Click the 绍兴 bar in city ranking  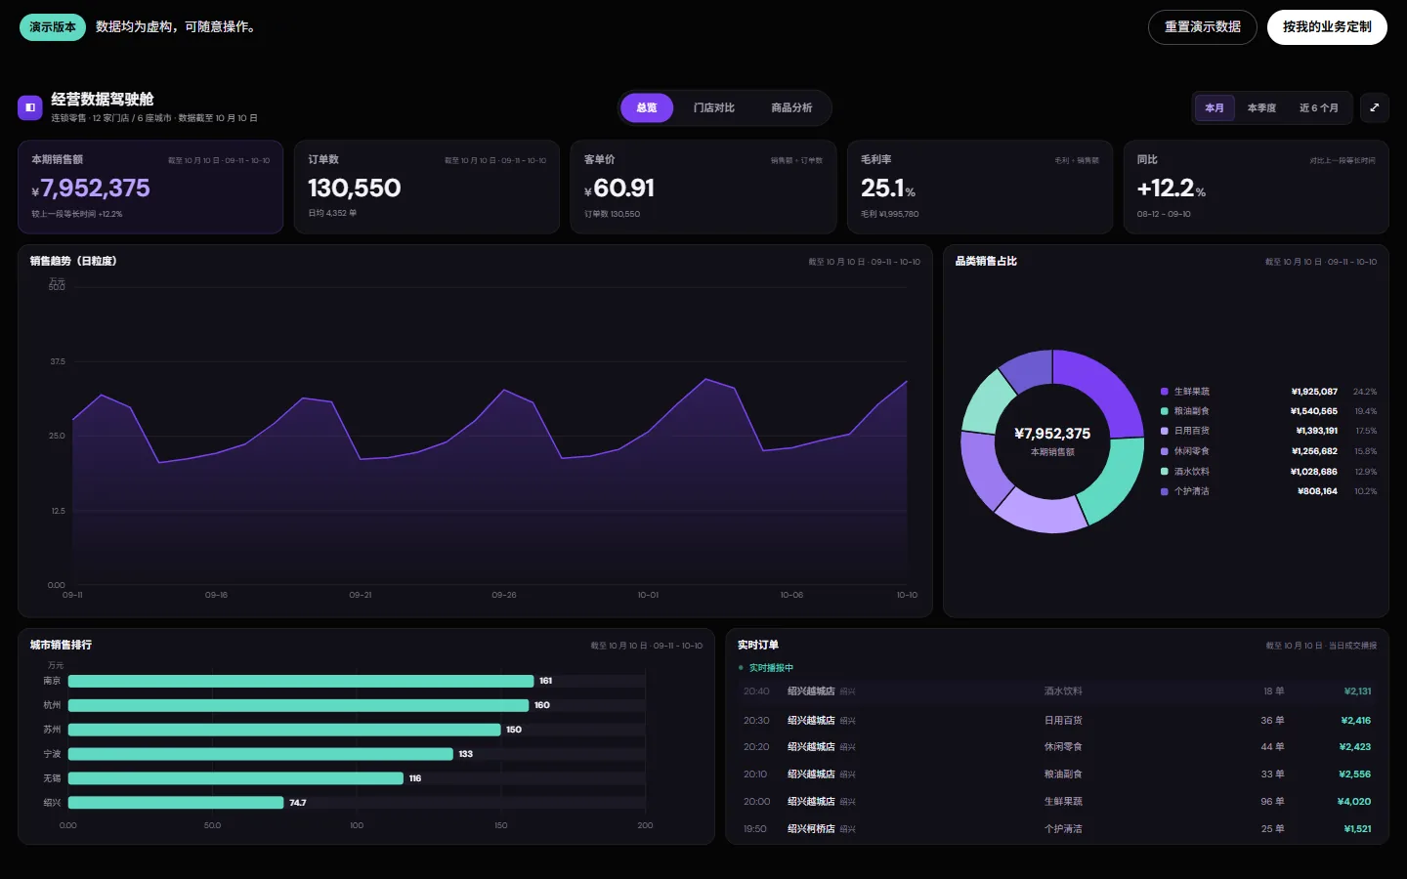coord(176,803)
